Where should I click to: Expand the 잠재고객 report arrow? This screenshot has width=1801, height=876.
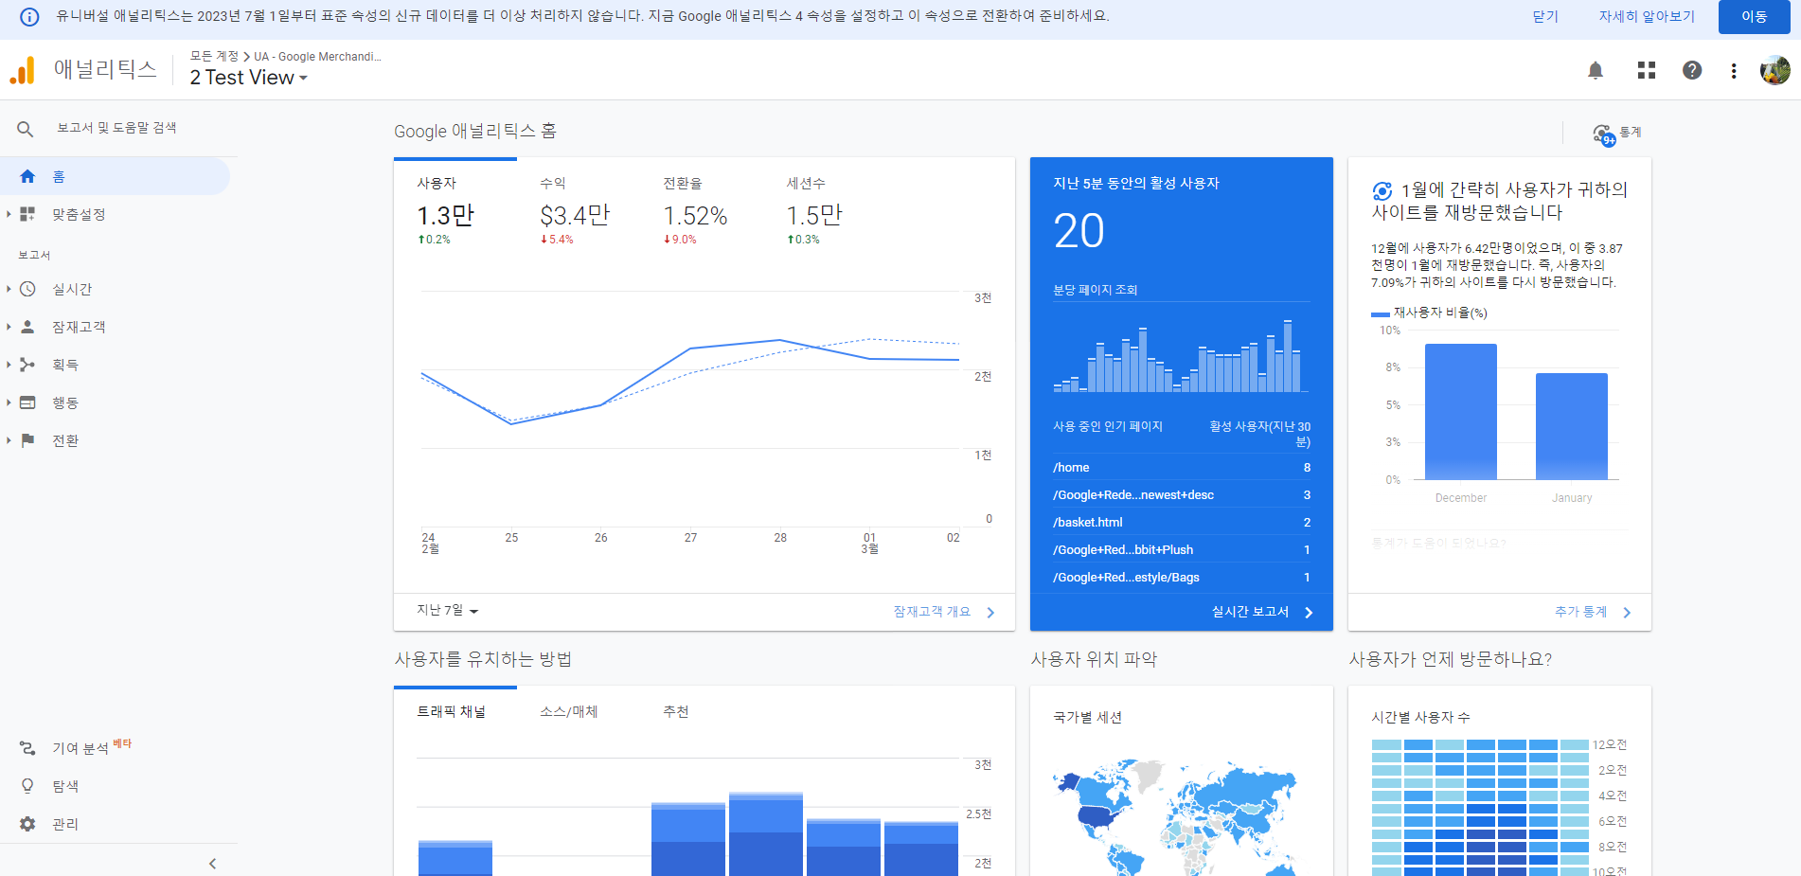9,327
